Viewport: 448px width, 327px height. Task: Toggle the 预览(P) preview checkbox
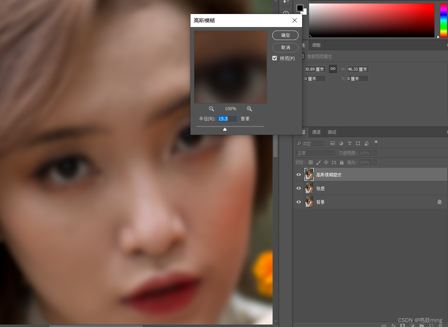275,58
